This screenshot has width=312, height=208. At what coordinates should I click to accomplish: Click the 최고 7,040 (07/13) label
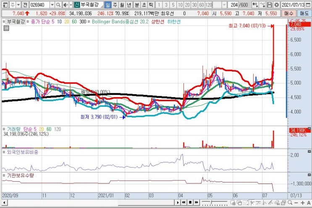coord(247,26)
